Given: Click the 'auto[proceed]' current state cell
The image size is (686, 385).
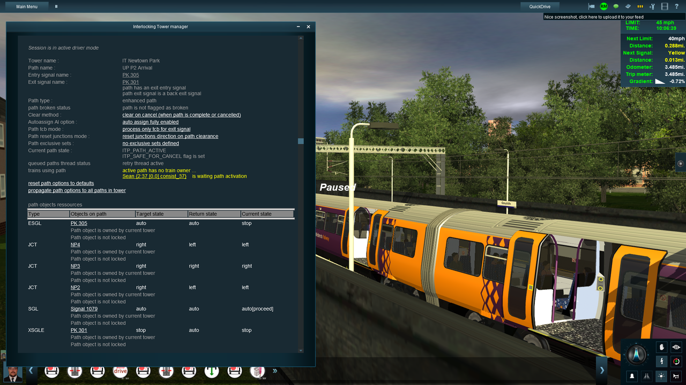Looking at the screenshot, I should [257, 309].
